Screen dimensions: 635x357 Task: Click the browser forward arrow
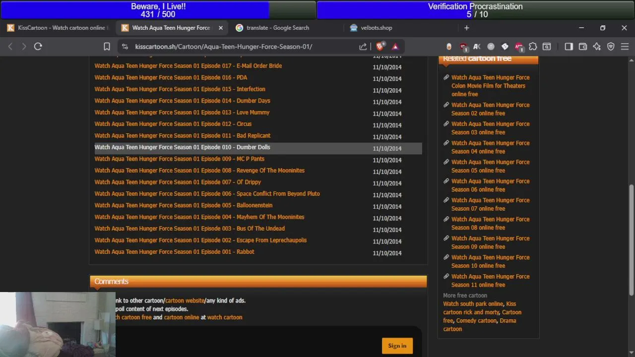tap(24, 47)
